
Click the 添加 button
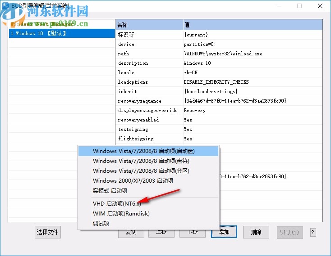(x=224, y=232)
